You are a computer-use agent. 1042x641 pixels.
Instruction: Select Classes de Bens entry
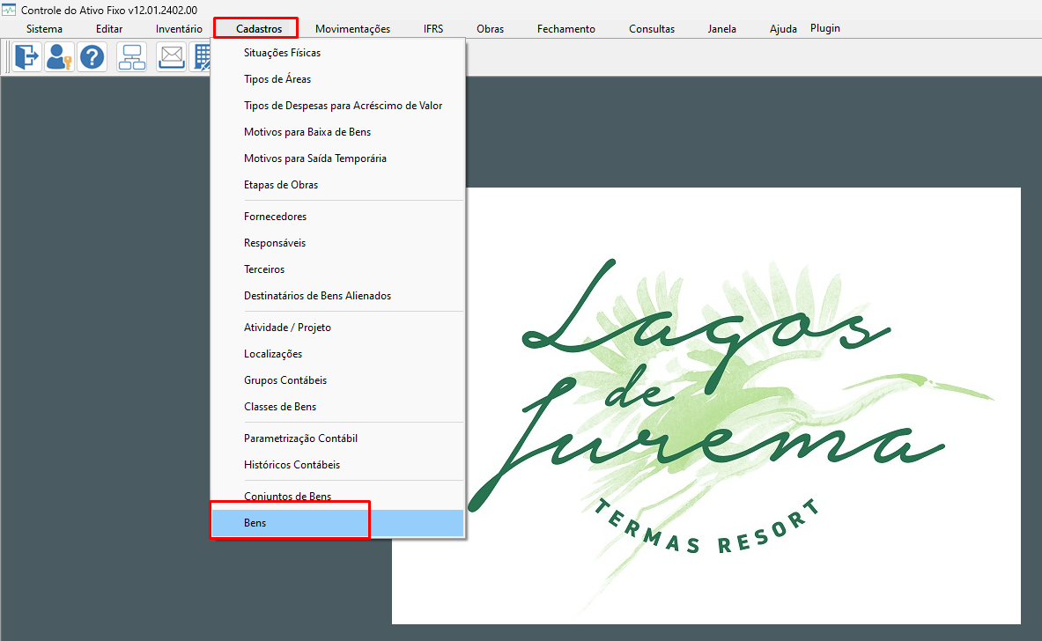337,407
